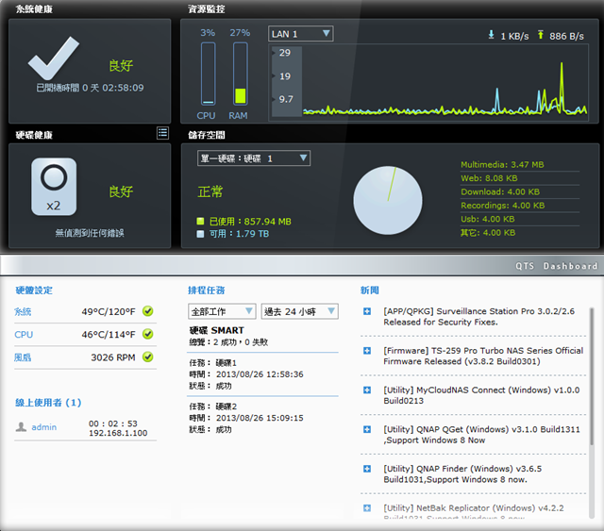Open the 單一硬碟：硬碟 1 volume dropdown

point(254,158)
